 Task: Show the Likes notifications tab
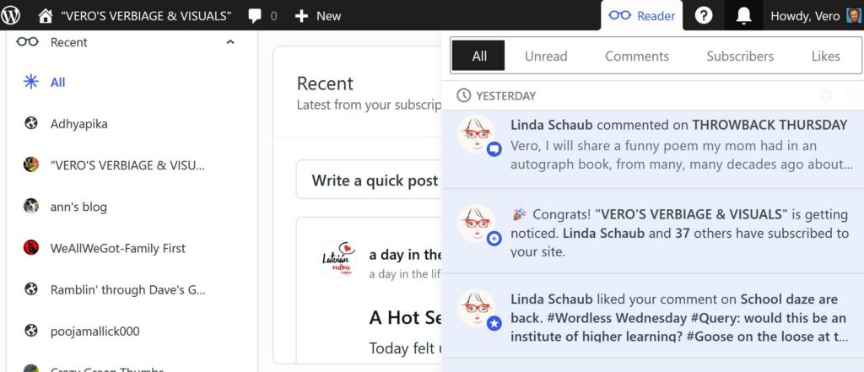[x=825, y=56]
